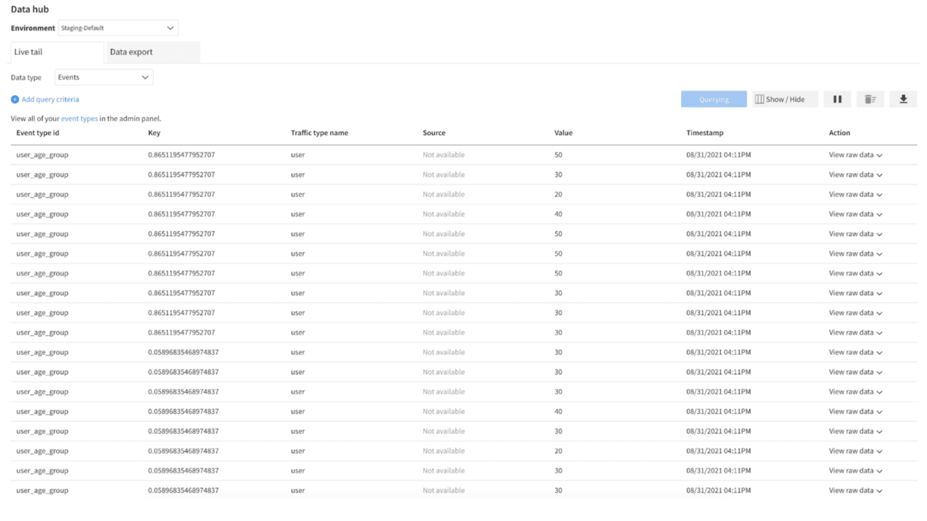The width and height of the screenshot is (927, 521).
Task: Select key 0.8651195477952707 in the first row
Action: click(x=181, y=155)
